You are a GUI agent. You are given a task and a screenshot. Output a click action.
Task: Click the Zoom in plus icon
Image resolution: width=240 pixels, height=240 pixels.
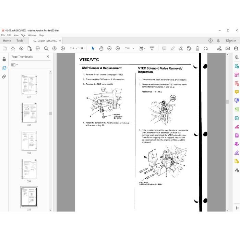(x=118, y=49)
